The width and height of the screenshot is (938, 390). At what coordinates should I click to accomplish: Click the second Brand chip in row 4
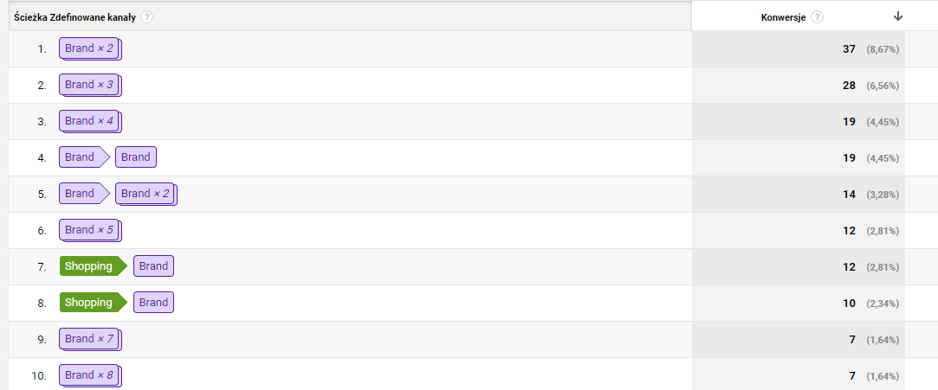[x=136, y=158]
